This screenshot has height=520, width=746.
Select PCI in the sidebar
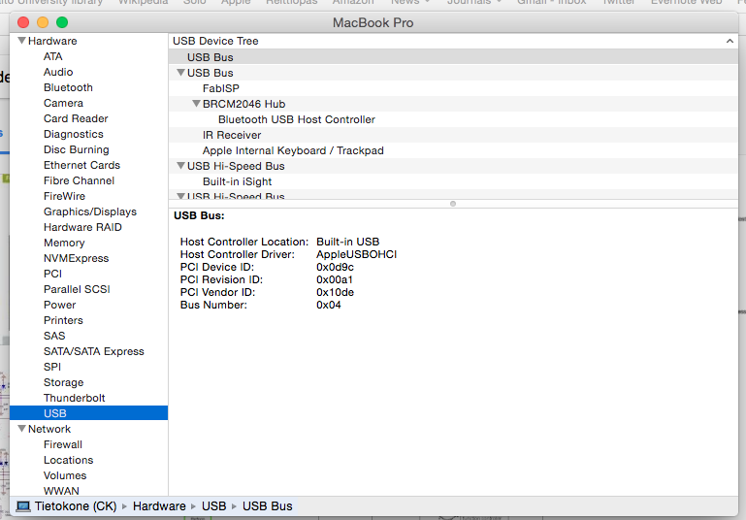coord(52,274)
